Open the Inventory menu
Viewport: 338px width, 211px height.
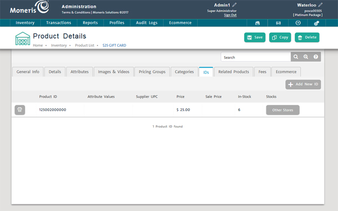click(25, 23)
